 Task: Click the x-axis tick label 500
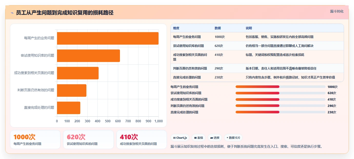tap(108, 121)
